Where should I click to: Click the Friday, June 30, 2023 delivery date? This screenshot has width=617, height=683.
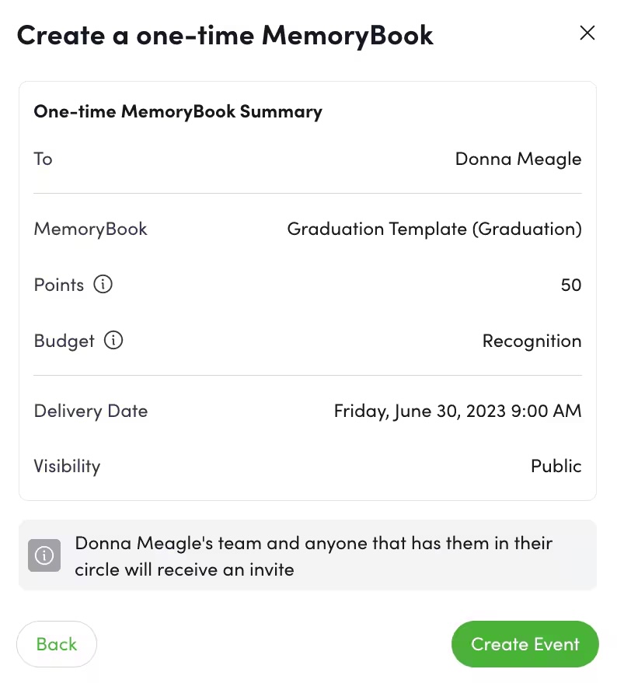(457, 411)
